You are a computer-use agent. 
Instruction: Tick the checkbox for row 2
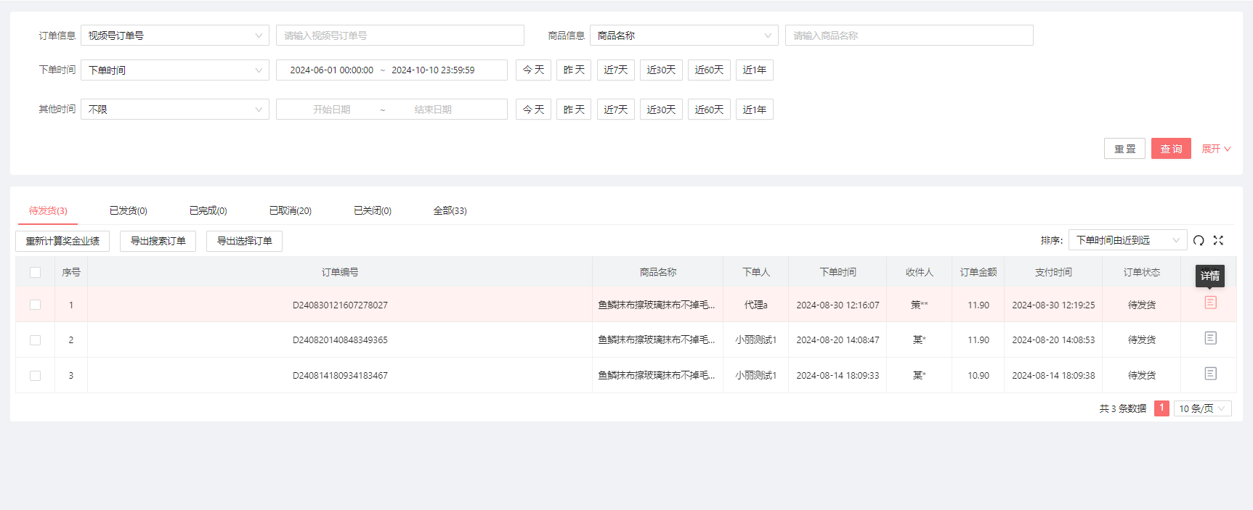pos(35,340)
